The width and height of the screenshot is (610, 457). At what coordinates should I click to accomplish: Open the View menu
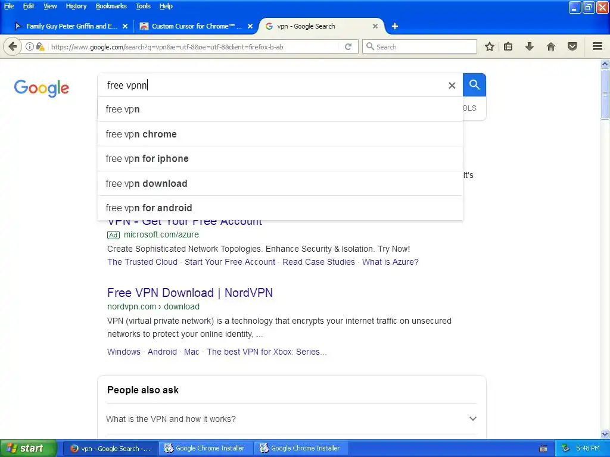click(50, 6)
